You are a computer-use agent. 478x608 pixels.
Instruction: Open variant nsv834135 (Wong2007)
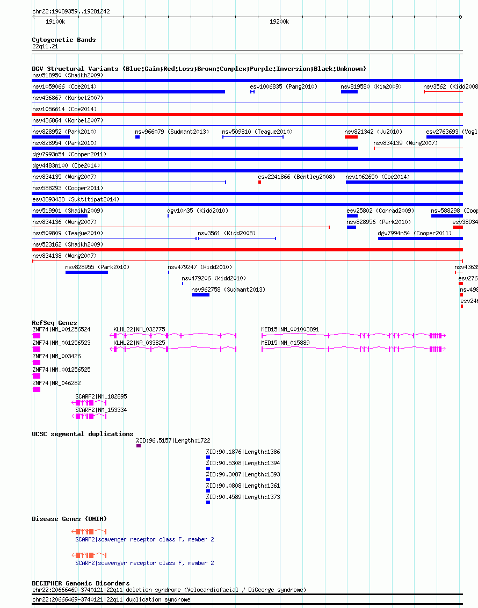[x=64, y=176]
